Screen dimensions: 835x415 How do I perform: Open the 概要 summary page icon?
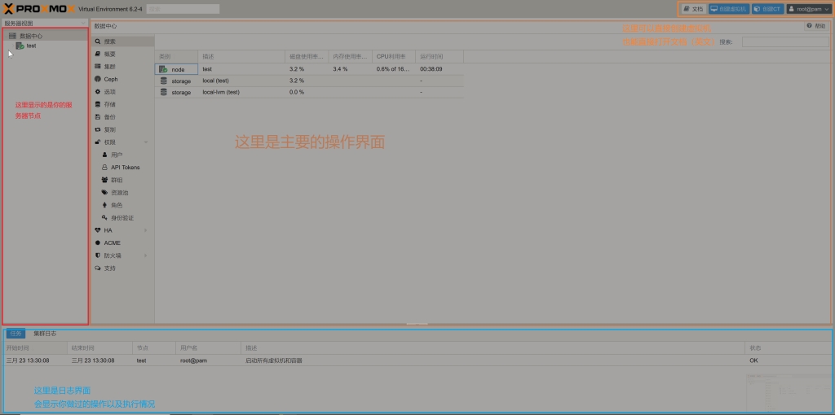coord(98,54)
